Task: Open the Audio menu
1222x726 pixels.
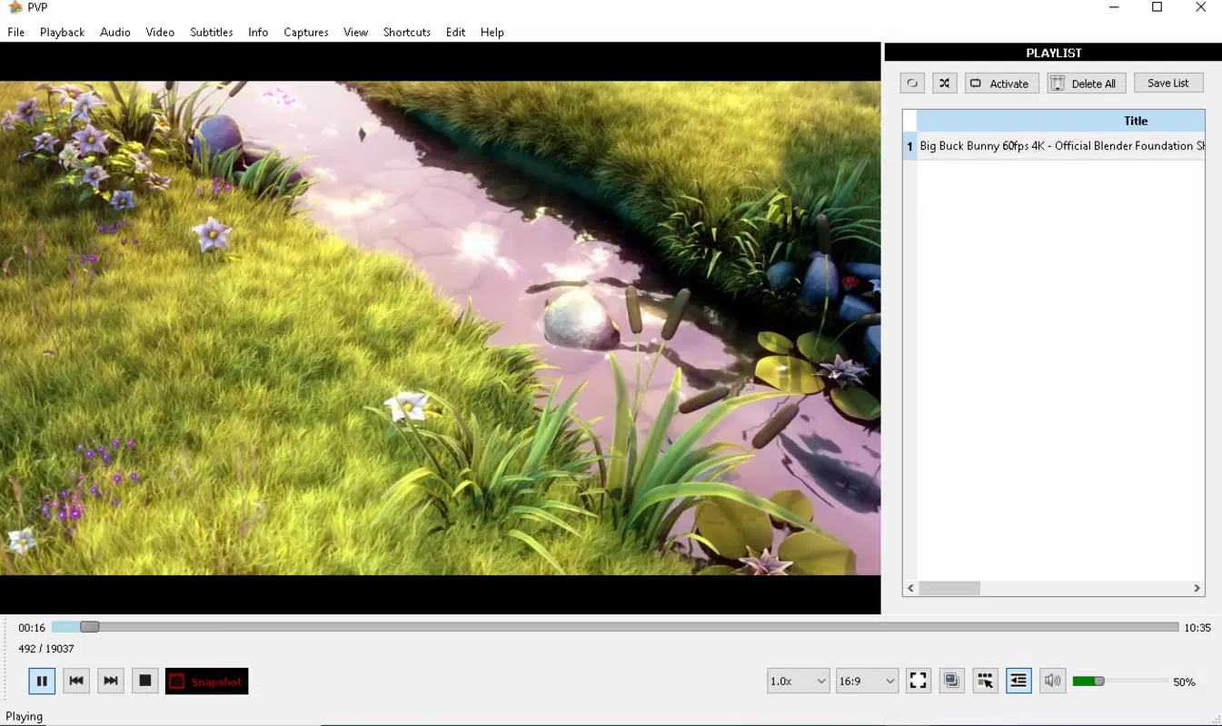Action: pos(115,32)
